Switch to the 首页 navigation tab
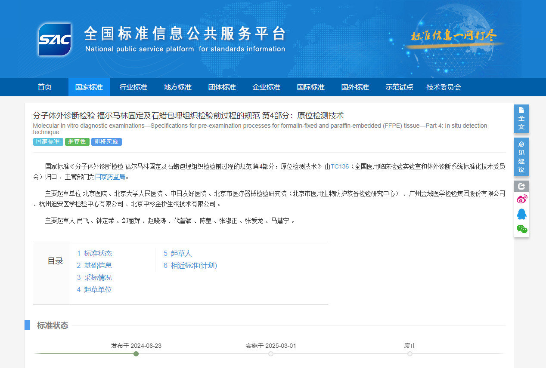The image size is (546, 368). [x=45, y=87]
